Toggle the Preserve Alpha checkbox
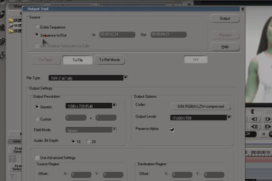Viewport: 272px width, 181px height. [x=172, y=129]
